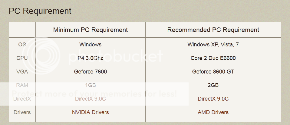Click the CPU row label
The width and height of the screenshot is (290, 125).
[22, 58]
